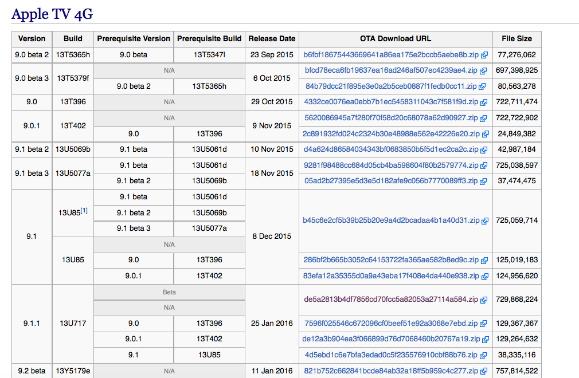
Task: Select build number 13T5379f
Action: [x=73, y=78]
